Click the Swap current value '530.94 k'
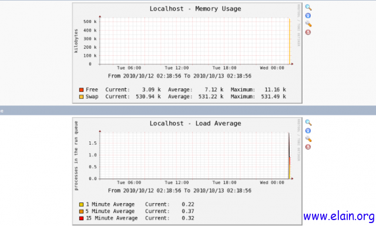This screenshot has height=226, width=376. (148, 97)
